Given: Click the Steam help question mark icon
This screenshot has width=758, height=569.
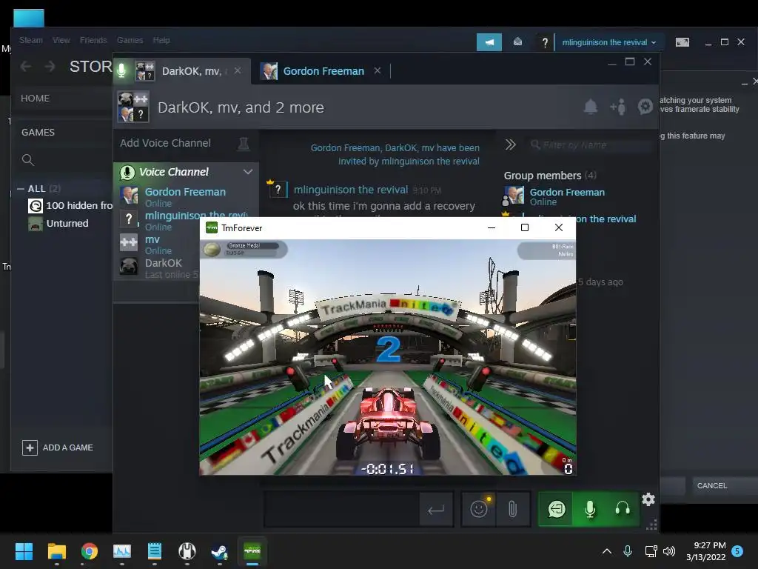Looking at the screenshot, I should point(545,42).
